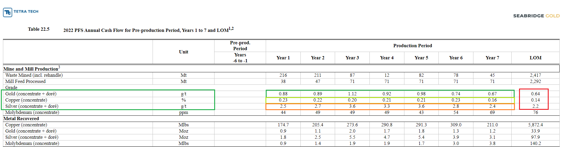Click the Metal Recovered section heading

21,119
